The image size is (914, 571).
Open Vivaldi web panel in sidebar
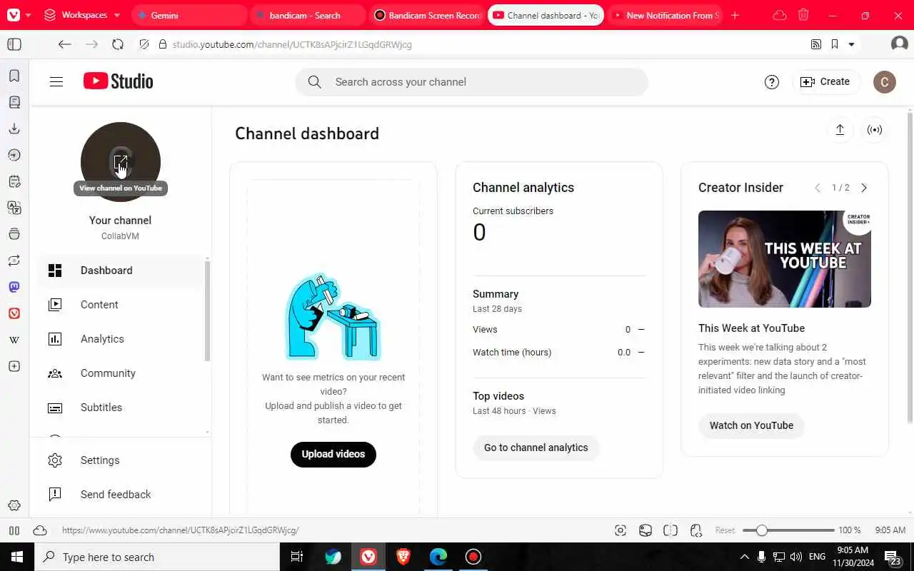pyautogui.click(x=14, y=313)
